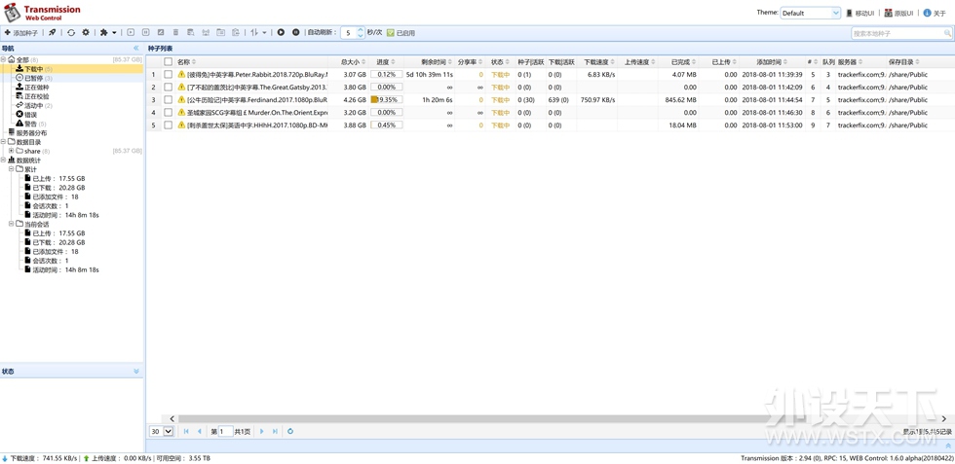The image size is (955, 464).
Task: Open the page size 30 dropdown
Action: [162, 431]
